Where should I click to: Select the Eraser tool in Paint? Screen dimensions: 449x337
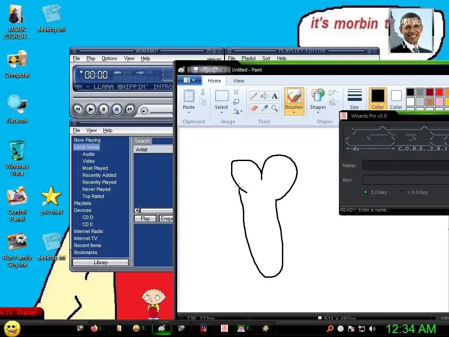(254, 108)
